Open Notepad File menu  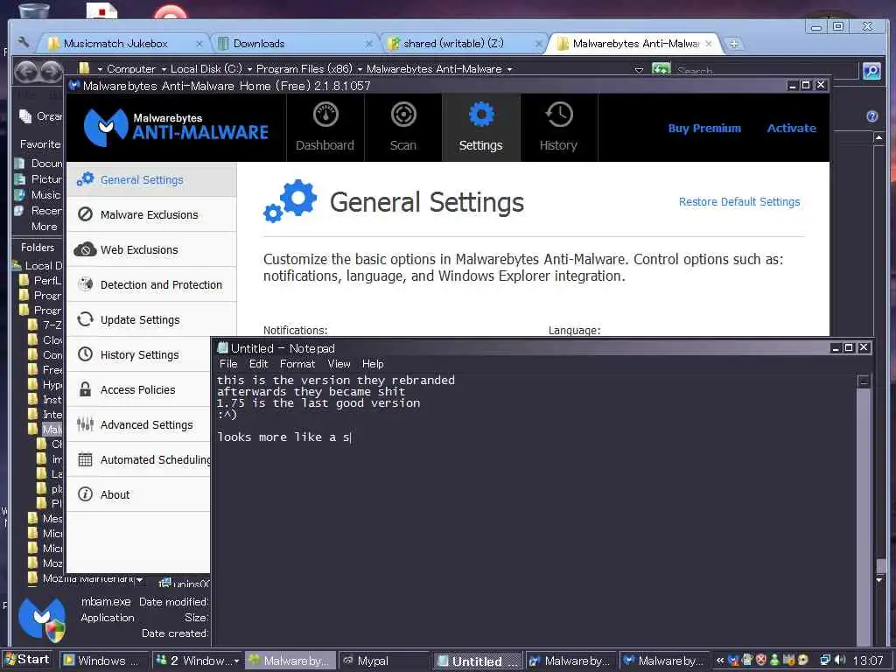coord(228,364)
